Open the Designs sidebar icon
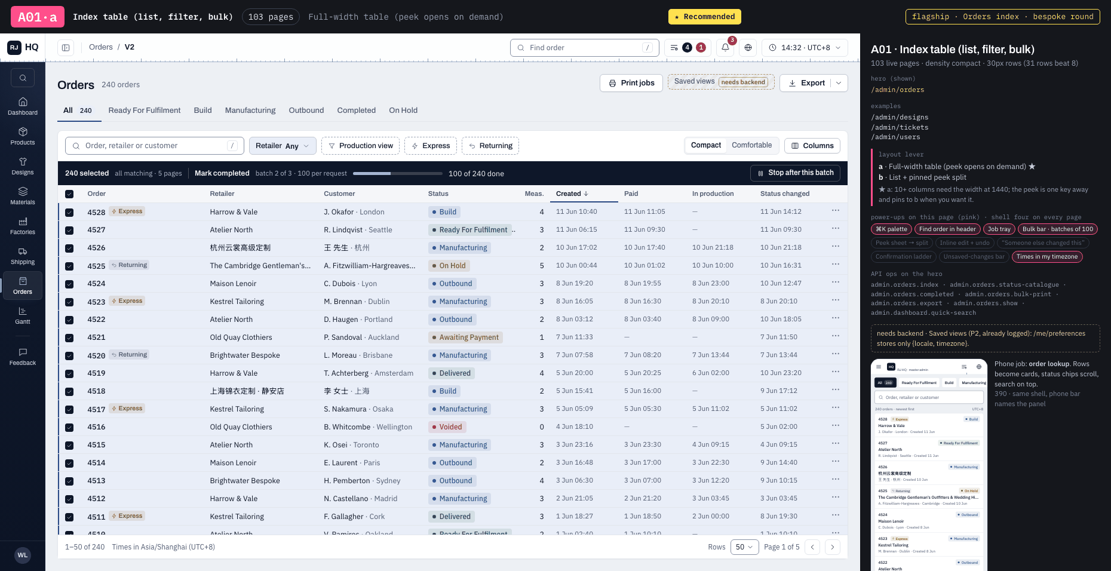 pos(23,166)
